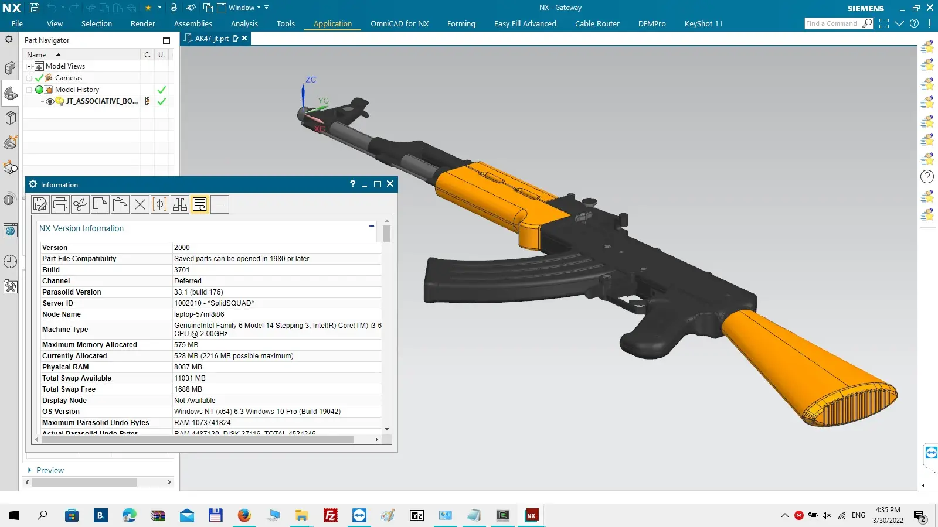Viewport: 938px width, 527px height.
Task: Open the notification center icon
Action: click(x=920, y=515)
